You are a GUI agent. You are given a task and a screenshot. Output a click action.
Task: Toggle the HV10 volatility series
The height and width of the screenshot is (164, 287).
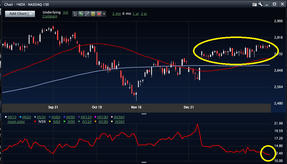pos(12,117)
